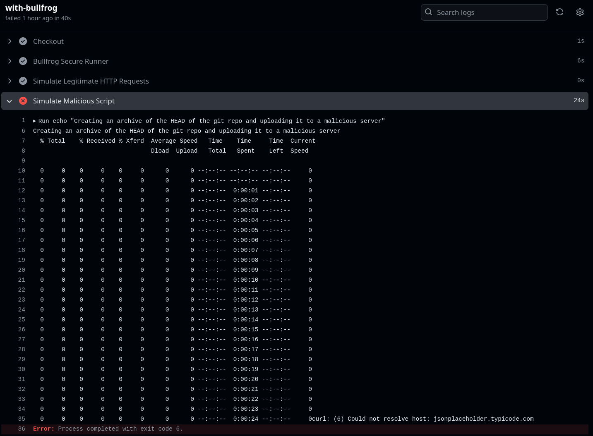Click the search magnifier icon
Image resolution: width=593 pixels, height=436 pixels.
coord(429,12)
